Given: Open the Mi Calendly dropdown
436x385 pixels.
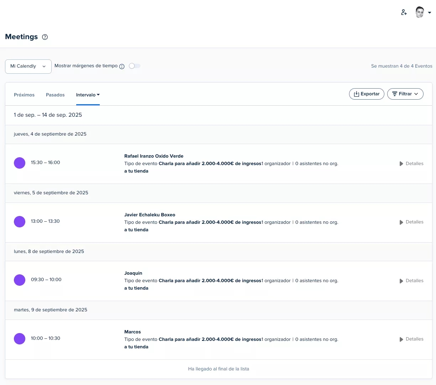Looking at the screenshot, I should [28, 67].
